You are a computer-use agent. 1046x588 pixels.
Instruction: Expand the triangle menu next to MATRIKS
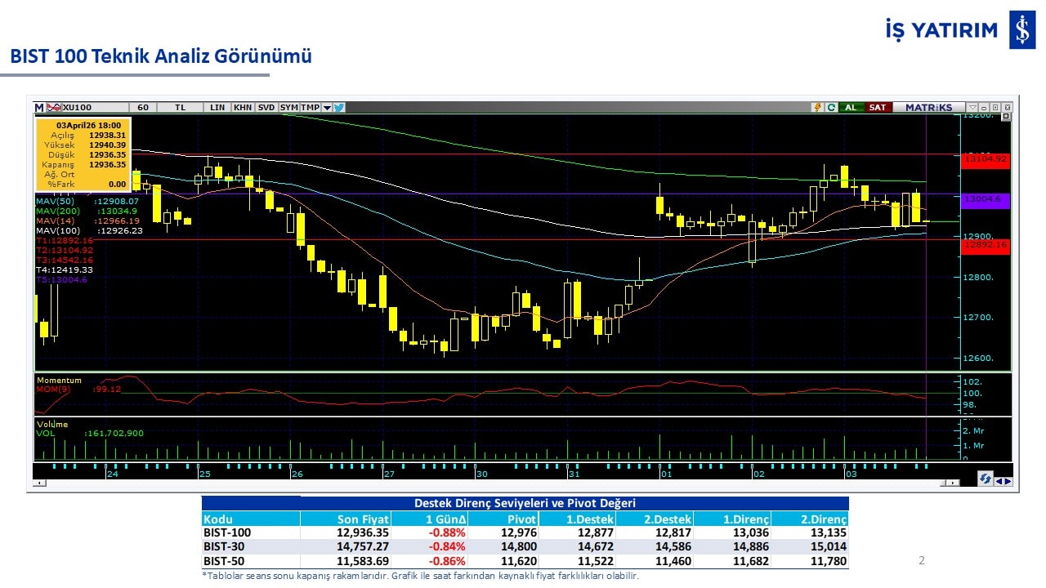coord(972,107)
